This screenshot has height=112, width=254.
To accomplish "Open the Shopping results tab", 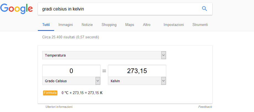I will pos(109,25).
